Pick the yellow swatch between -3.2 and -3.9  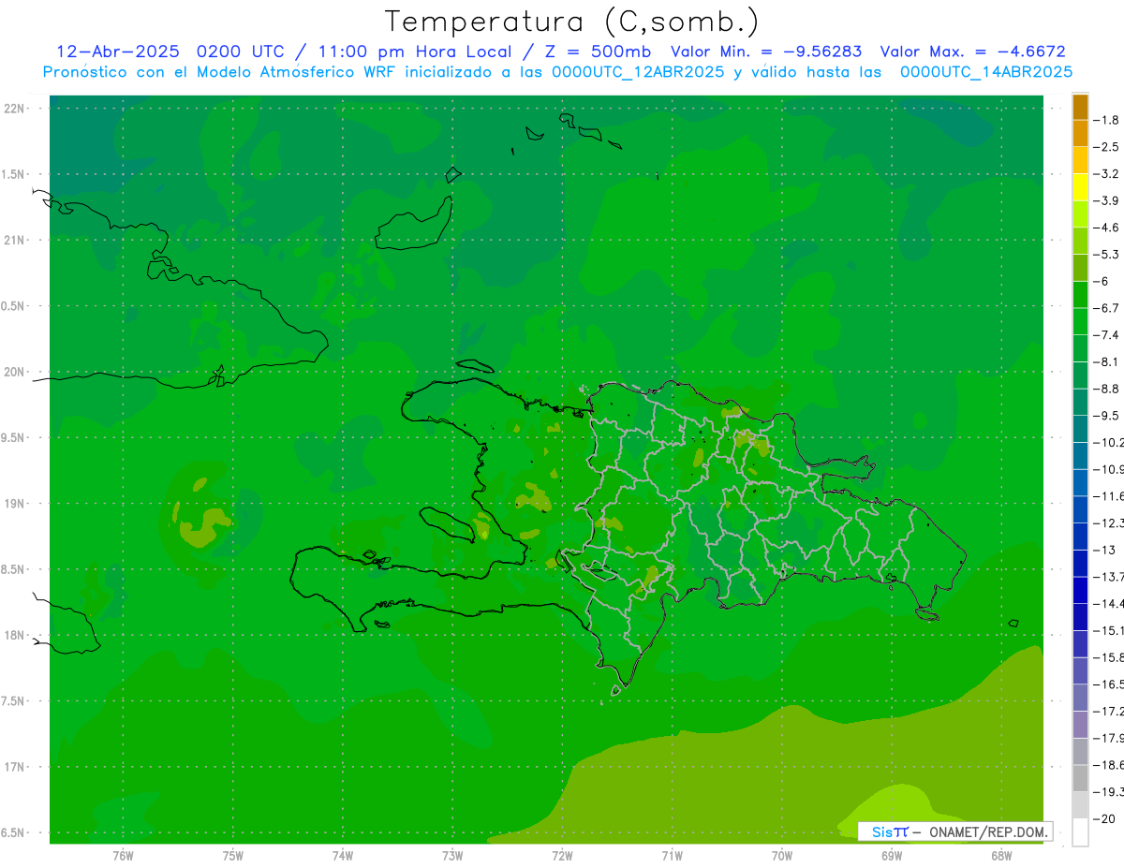click(x=1080, y=187)
